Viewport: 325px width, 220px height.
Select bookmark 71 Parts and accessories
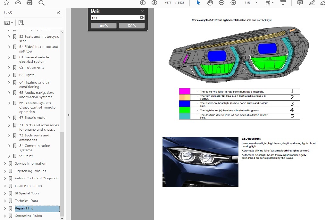[x=39, y=127]
